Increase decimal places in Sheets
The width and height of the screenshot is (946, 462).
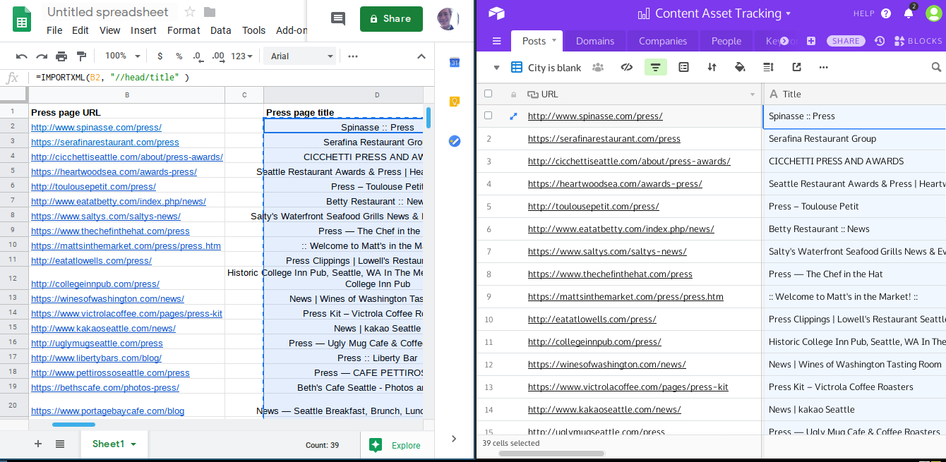coord(218,56)
